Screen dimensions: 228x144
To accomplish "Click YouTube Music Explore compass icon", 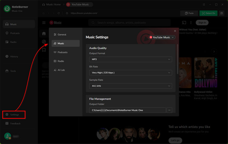I will tap(44, 42).
